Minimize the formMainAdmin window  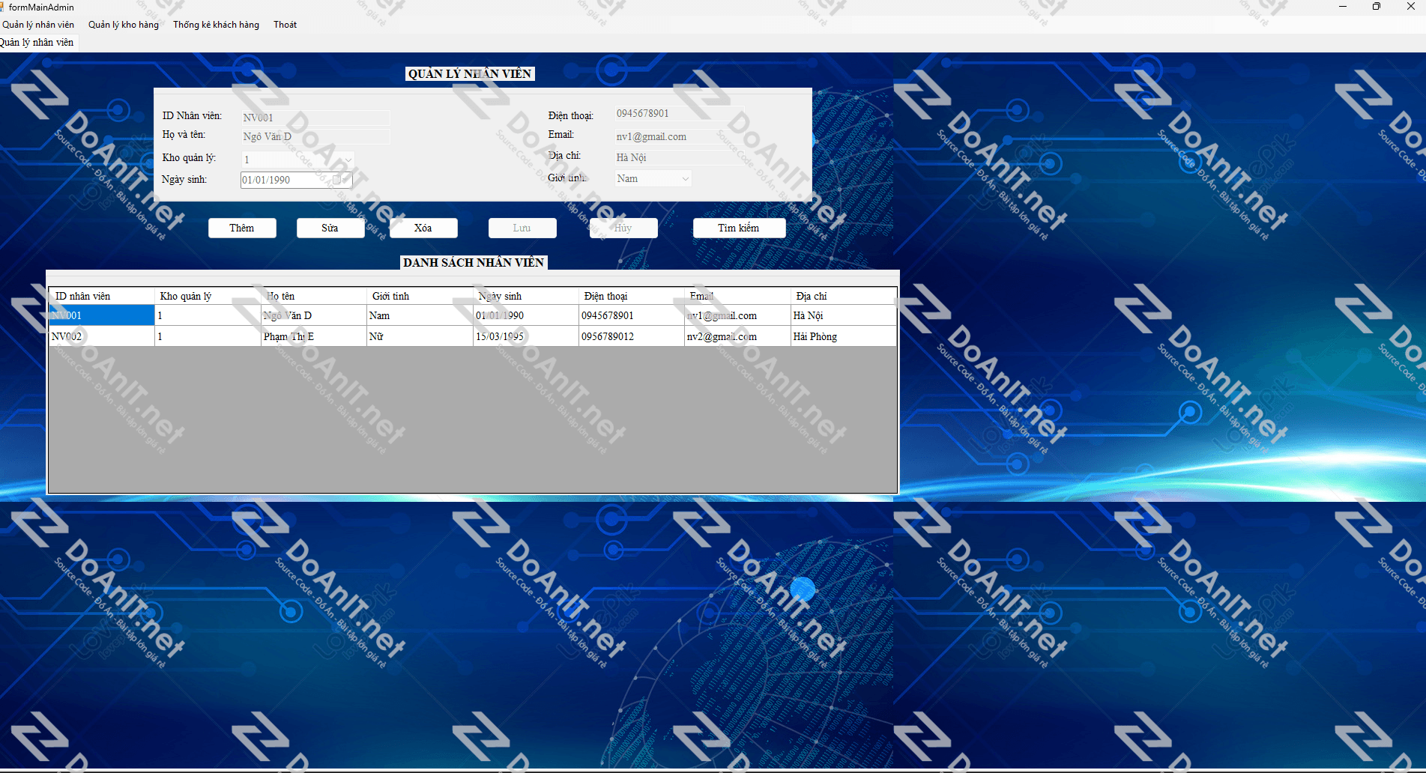[1343, 7]
